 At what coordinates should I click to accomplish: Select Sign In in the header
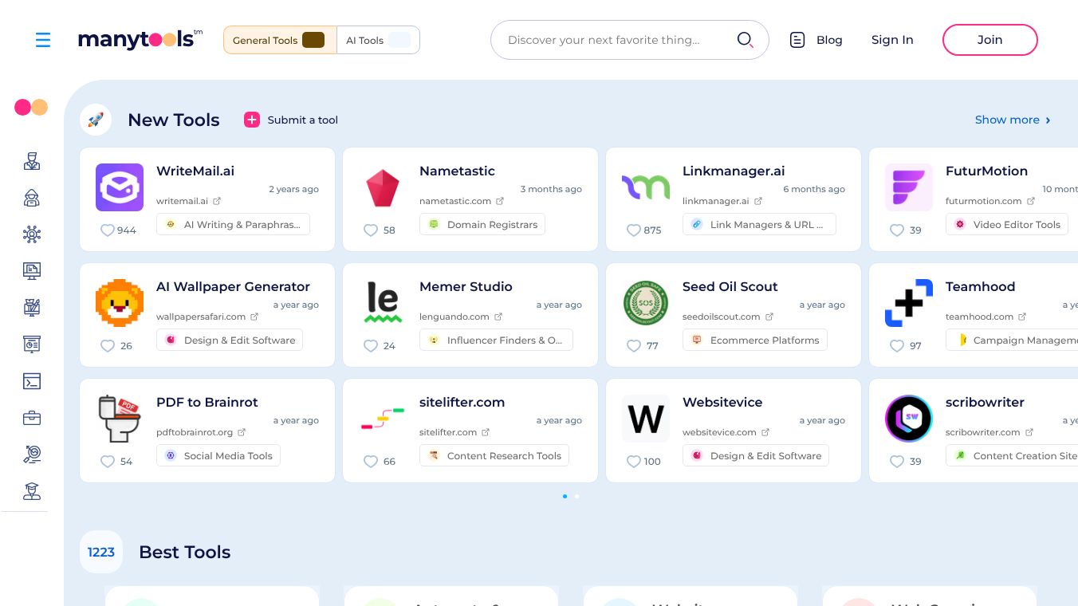click(892, 40)
